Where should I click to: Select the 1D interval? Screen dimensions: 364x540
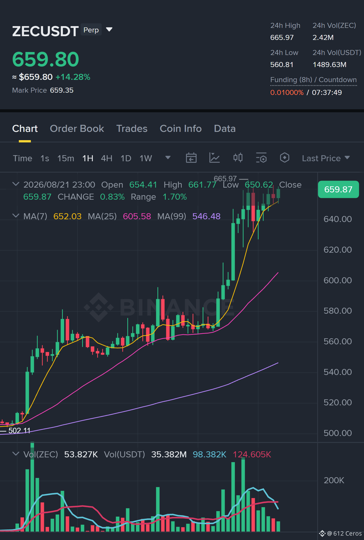[x=126, y=158]
